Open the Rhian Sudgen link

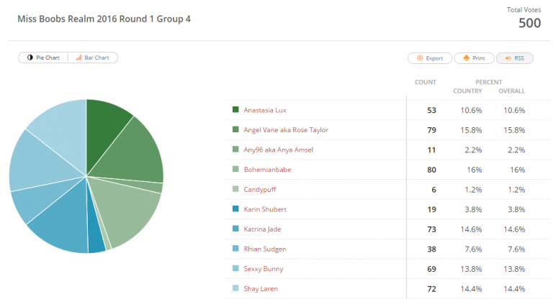click(x=265, y=249)
